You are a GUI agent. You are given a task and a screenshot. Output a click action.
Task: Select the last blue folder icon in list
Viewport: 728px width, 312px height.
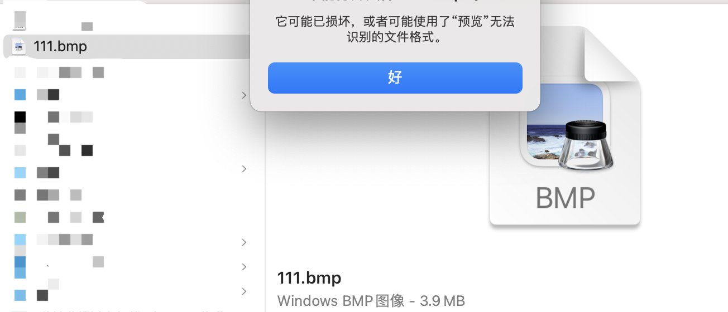pos(20,295)
